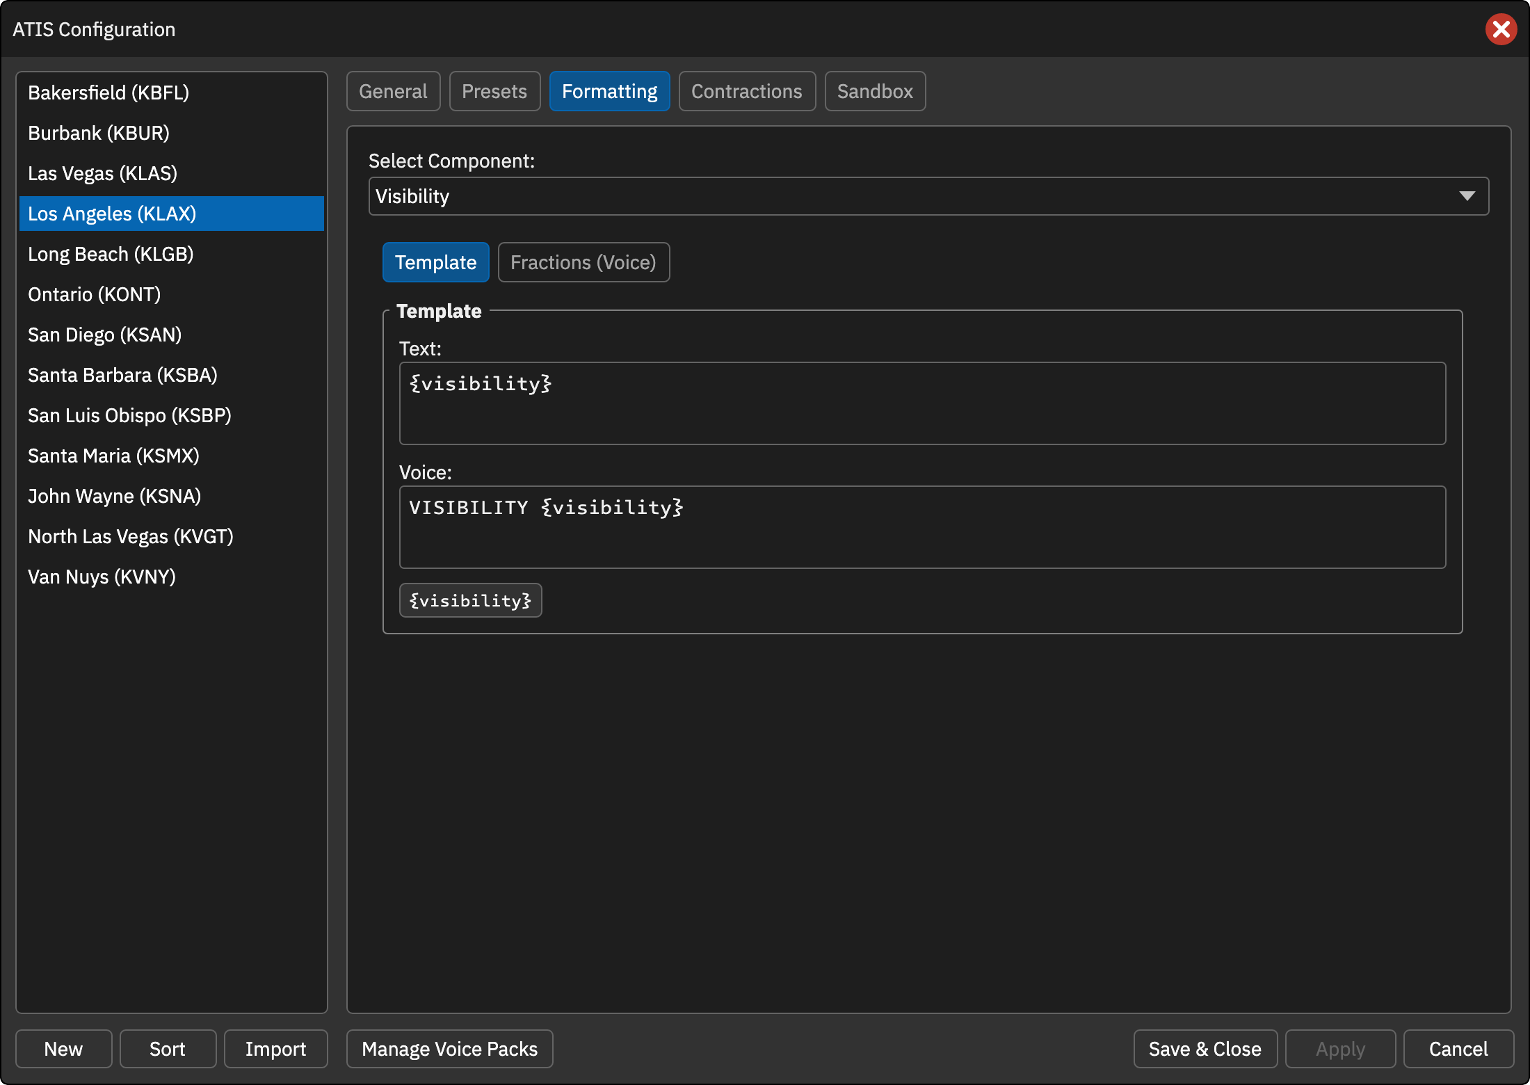
Task: Open the Sandbox tab
Action: click(x=875, y=91)
